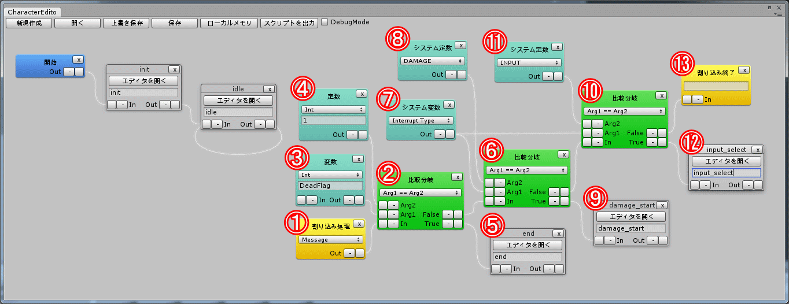Click the minus button on DAMAGE Out

(450, 75)
